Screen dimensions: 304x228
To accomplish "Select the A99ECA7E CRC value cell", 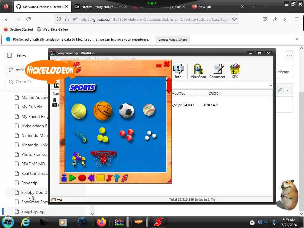I will coord(211,105).
